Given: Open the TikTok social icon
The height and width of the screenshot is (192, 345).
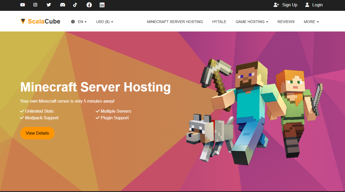Looking at the screenshot, I should [x=75, y=5].
